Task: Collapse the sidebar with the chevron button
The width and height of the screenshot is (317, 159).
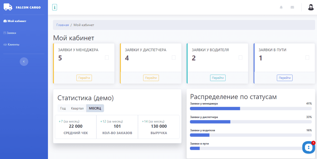Action: click(24, 62)
